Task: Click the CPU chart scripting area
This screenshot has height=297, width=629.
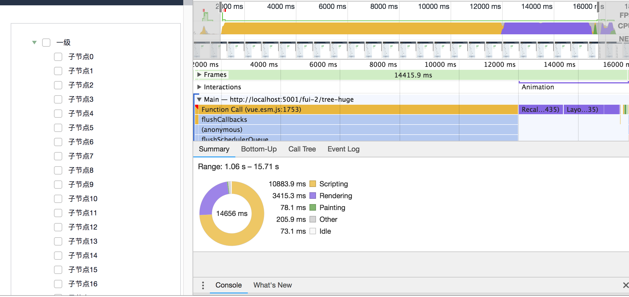Action: 362,29
